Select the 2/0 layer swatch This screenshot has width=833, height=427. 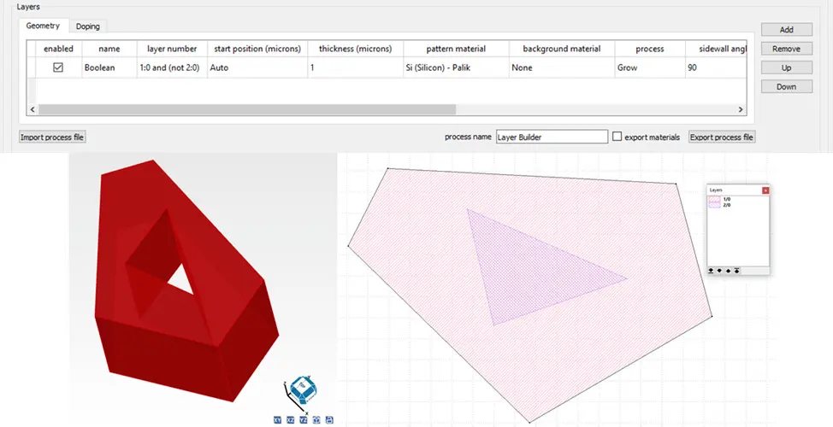[x=714, y=205]
